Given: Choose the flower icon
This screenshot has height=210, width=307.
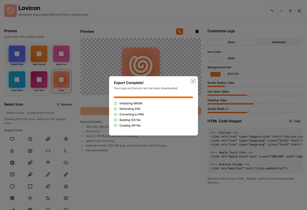Looking at the screenshot, I should click(x=12, y=198).
